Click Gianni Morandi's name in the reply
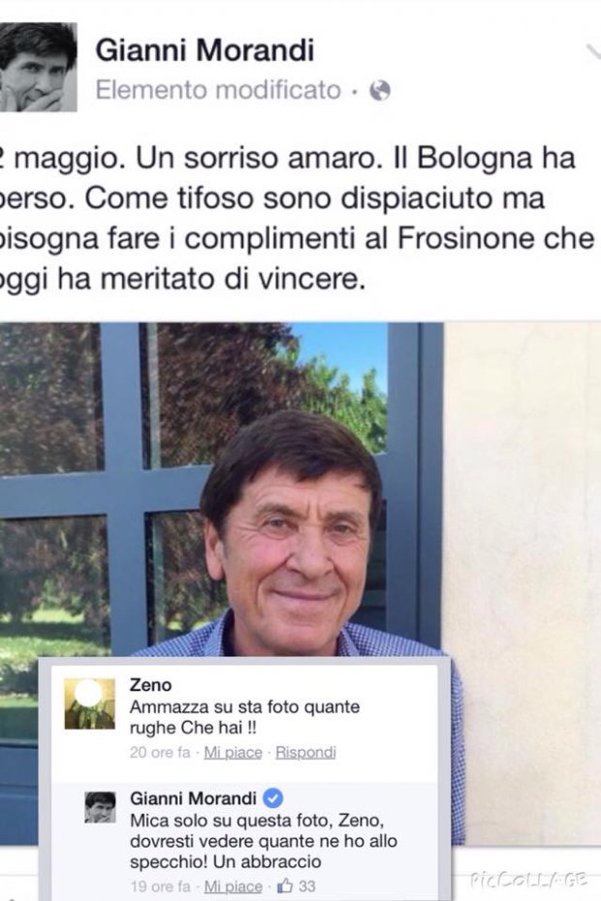Viewport: 601px width, 901px height. tap(193, 798)
